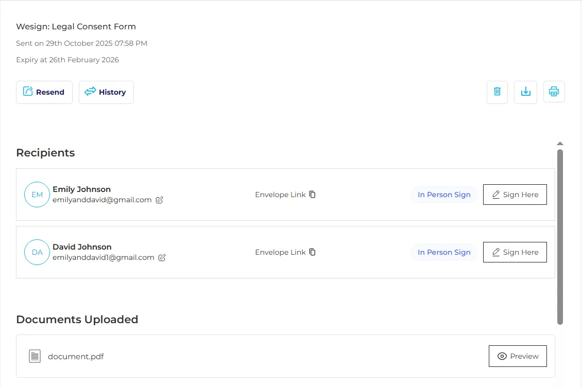Click the DA avatar circle

[37, 252]
